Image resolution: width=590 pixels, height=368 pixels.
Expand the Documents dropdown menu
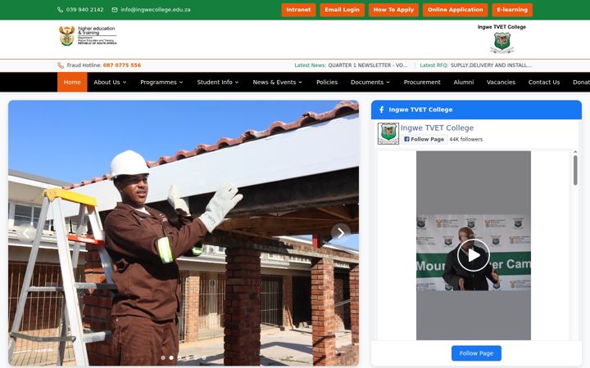[x=370, y=83]
